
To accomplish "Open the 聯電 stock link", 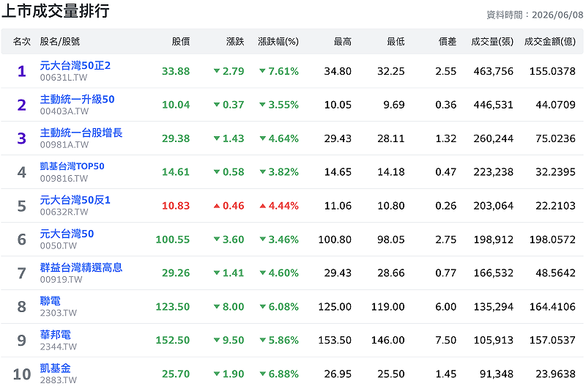I will pyautogui.click(x=50, y=301).
